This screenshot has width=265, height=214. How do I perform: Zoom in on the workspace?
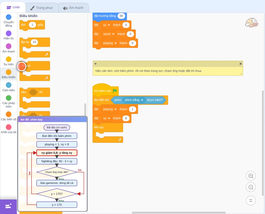(251, 176)
